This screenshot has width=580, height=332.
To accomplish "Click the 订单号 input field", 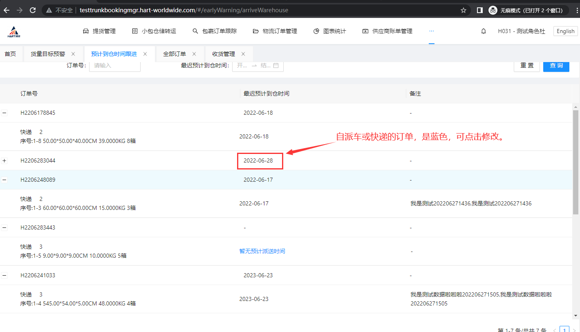I will click(x=115, y=66).
